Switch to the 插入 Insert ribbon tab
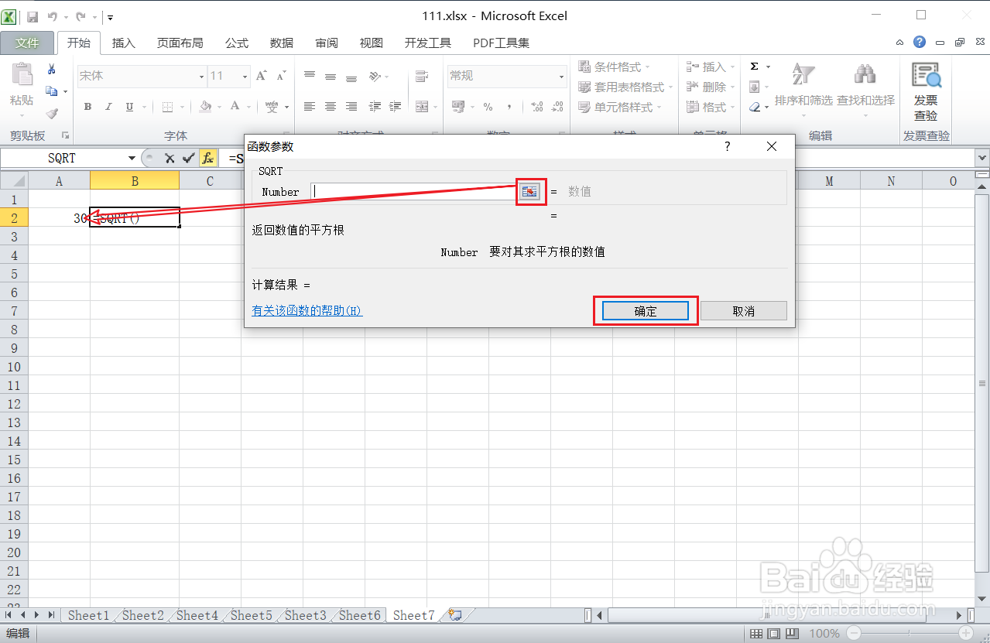Screen dimensions: 990x643 coord(124,43)
